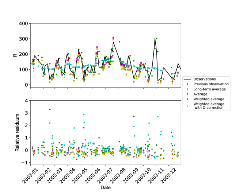The height and width of the screenshot is (194, 243).
Task: Click the 2003-02 date tick label
Action: pyautogui.click(x=43, y=175)
